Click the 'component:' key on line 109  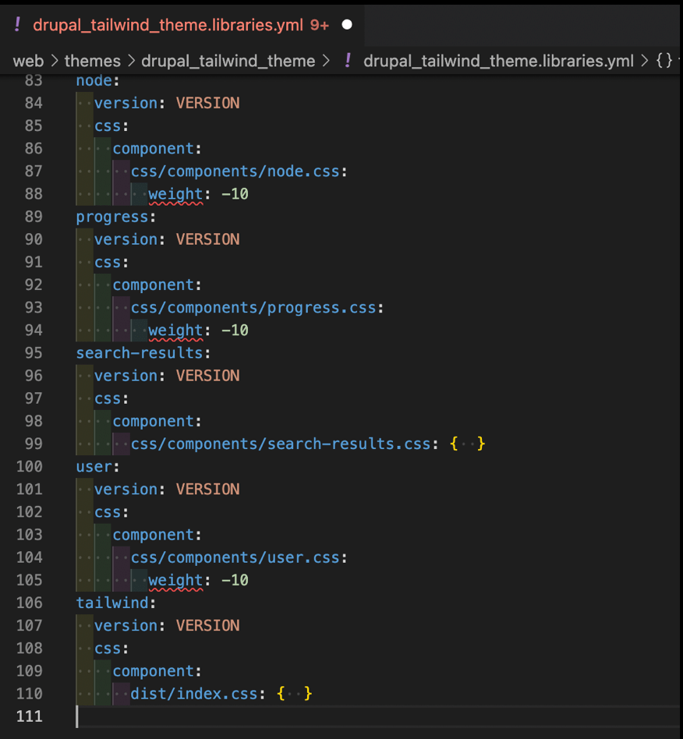click(157, 671)
